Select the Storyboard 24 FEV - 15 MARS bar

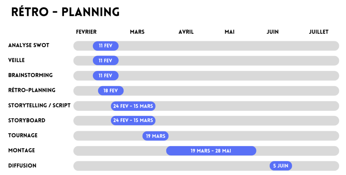[x=133, y=120]
